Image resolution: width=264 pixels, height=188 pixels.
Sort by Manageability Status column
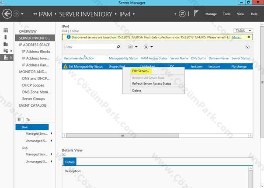click(x=123, y=58)
